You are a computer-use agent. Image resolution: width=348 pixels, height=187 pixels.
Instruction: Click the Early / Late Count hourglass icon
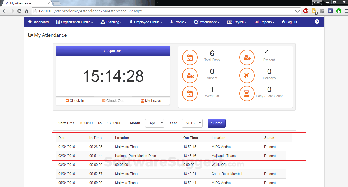[x=247, y=93]
